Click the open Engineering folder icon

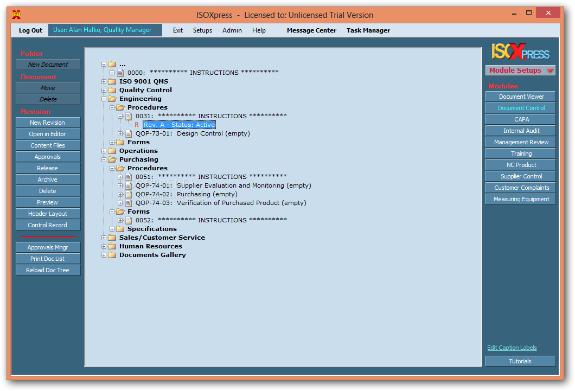click(x=112, y=99)
